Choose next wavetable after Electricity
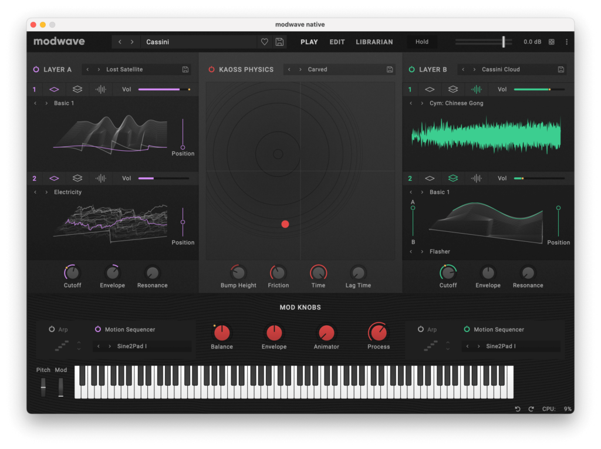601x449 pixels. coord(47,192)
